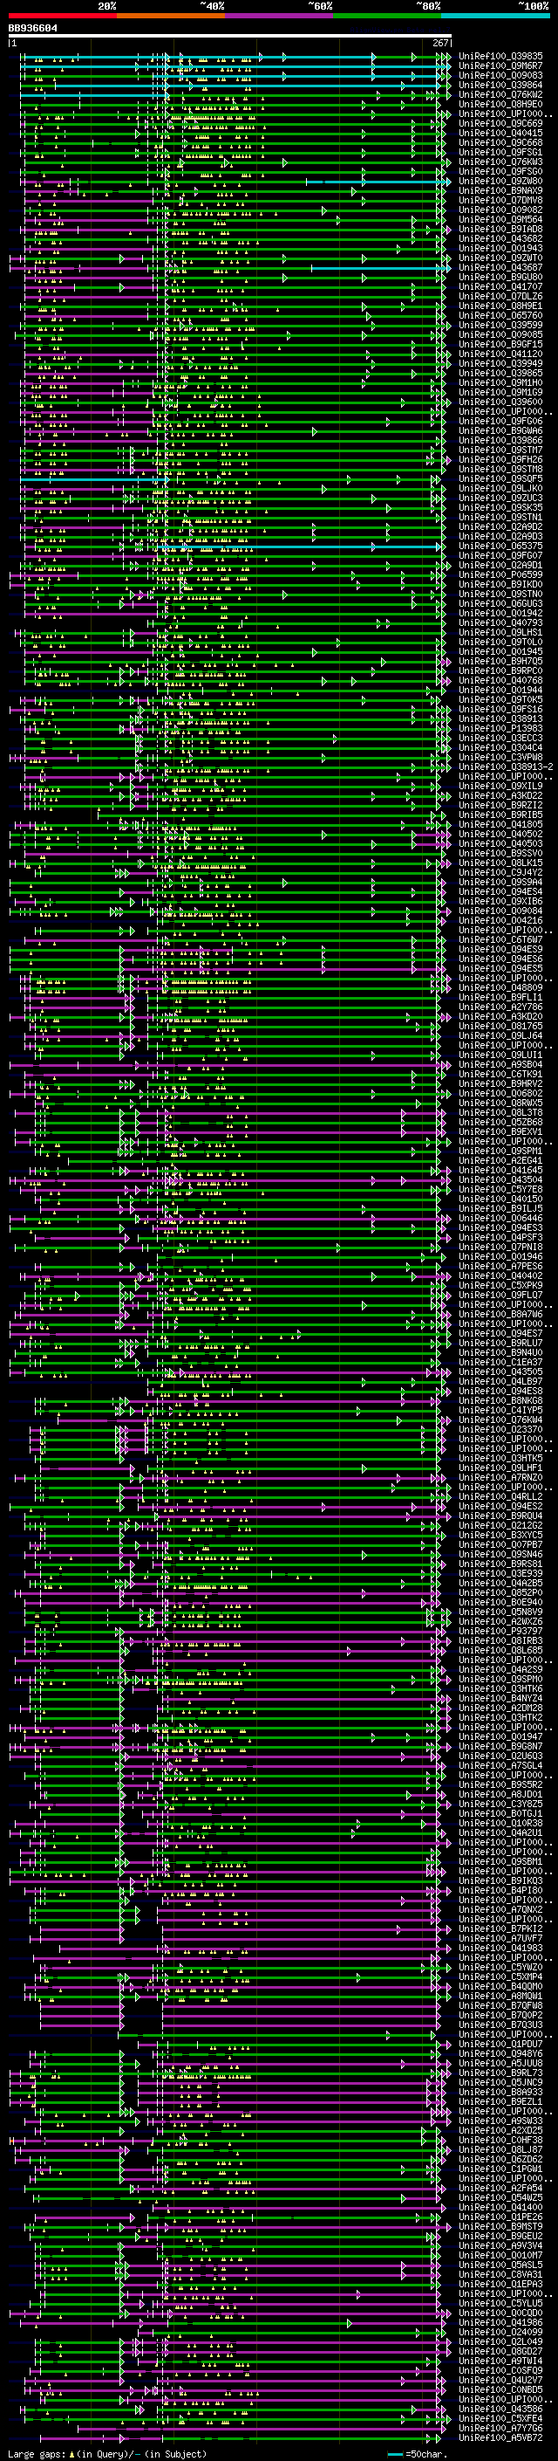Screen dimensions: 558x2461
Task: Open hit UniRef100_A9SW33
Action: (500, 2121)
